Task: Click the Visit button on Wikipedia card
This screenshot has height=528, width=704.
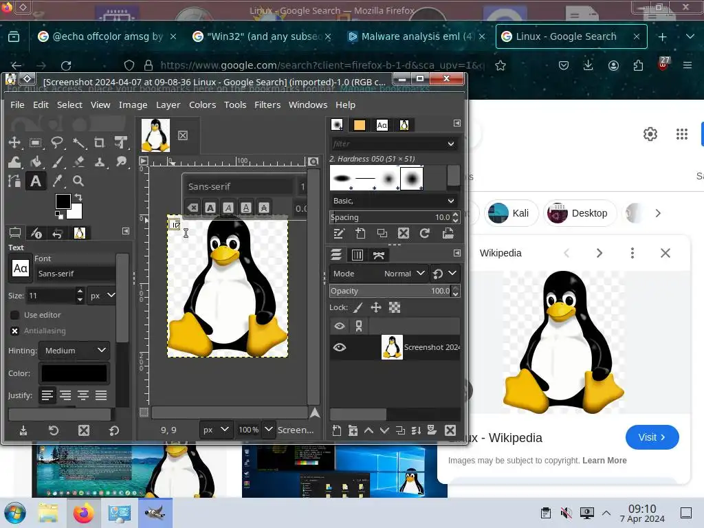Action: click(652, 437)
